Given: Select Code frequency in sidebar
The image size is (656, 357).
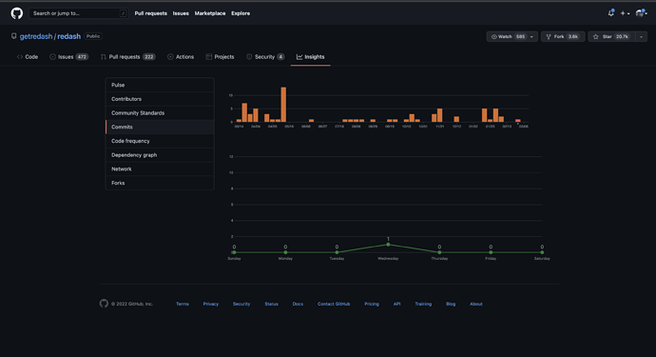Looking at the screenshot, I should click(x=160, y=141).
